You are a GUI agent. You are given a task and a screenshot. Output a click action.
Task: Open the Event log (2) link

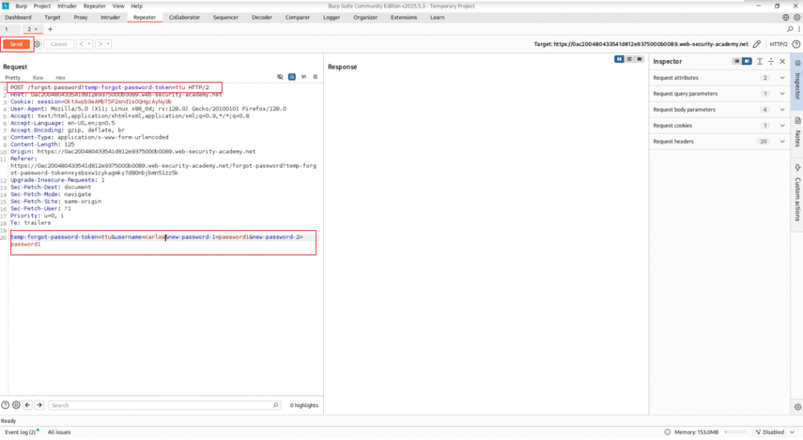click(20, 432)
